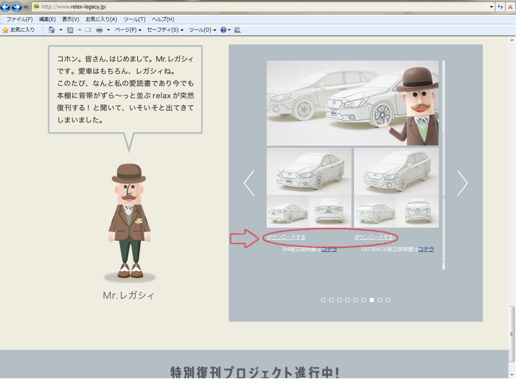Expand the ページ(P) dropdown menu
Image resolution: width=516 pixels, height=379 pixels.
[128, 30]
